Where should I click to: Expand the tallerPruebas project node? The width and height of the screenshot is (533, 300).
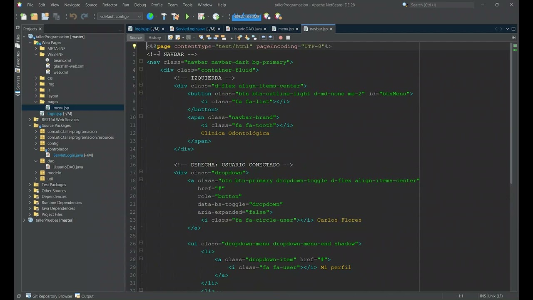(24, 220)
